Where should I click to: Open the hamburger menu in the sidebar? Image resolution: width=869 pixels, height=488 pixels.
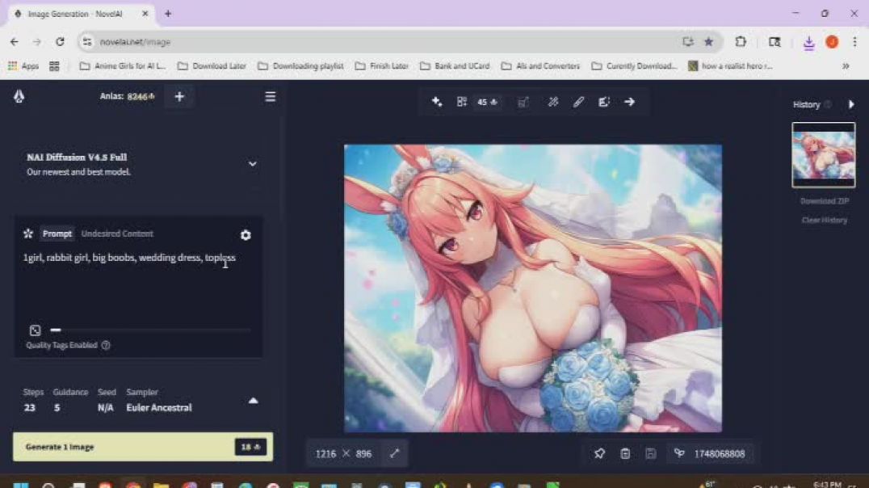(x=271, y=97)
